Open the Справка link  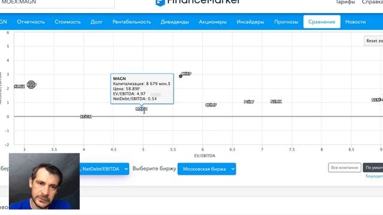372,2
